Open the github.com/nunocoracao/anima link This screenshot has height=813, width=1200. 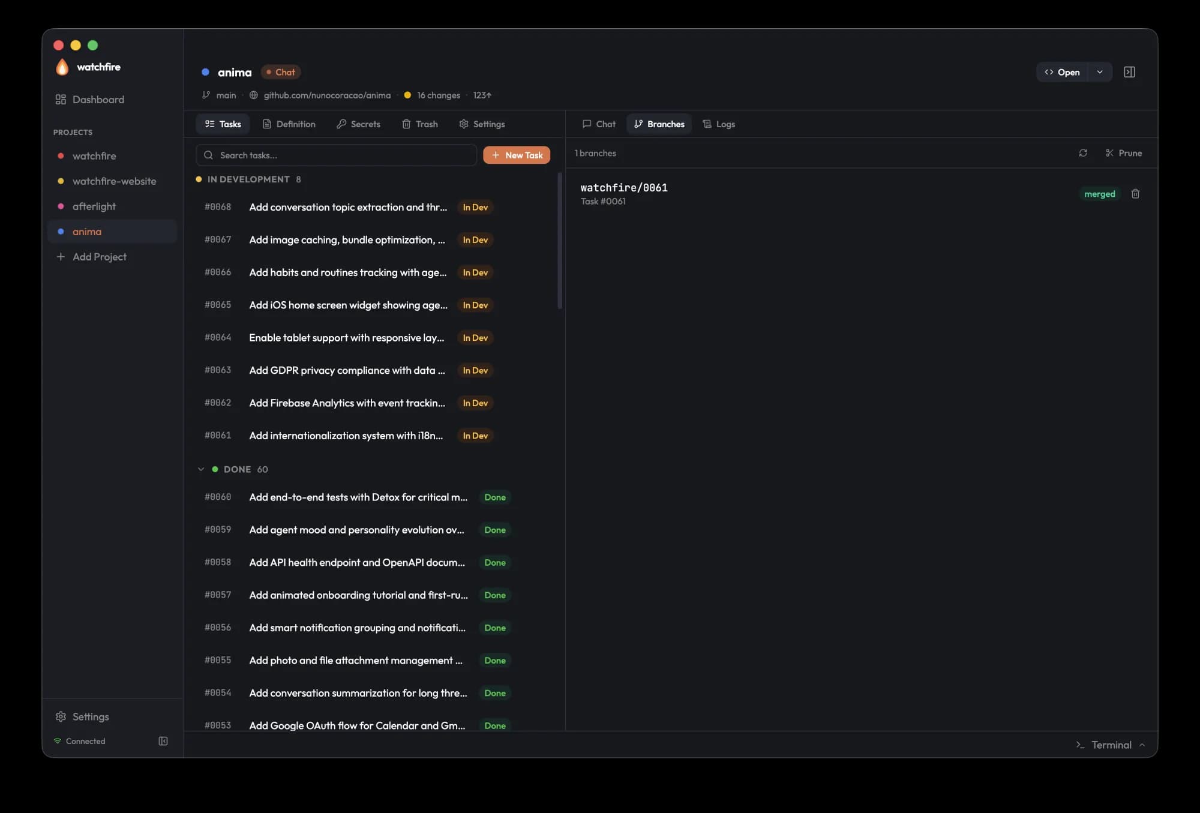[x=327, y=95]
